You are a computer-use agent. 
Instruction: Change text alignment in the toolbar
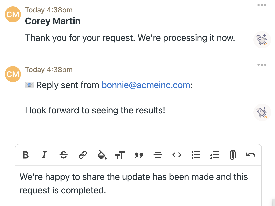click(158, 155)
